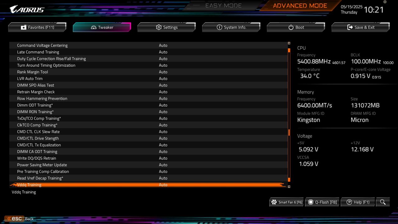Select ADVANCED MODE
Viewport: 398px width, 224px height.
point(300,6)
